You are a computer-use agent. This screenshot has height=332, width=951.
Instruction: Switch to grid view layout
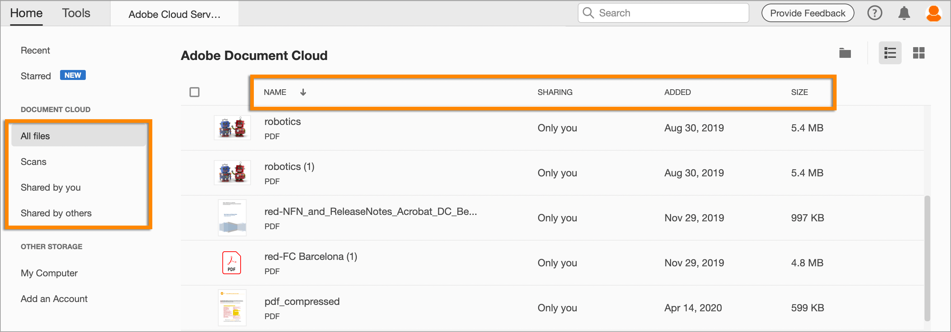pyautogui.click(x=919, y=53)
